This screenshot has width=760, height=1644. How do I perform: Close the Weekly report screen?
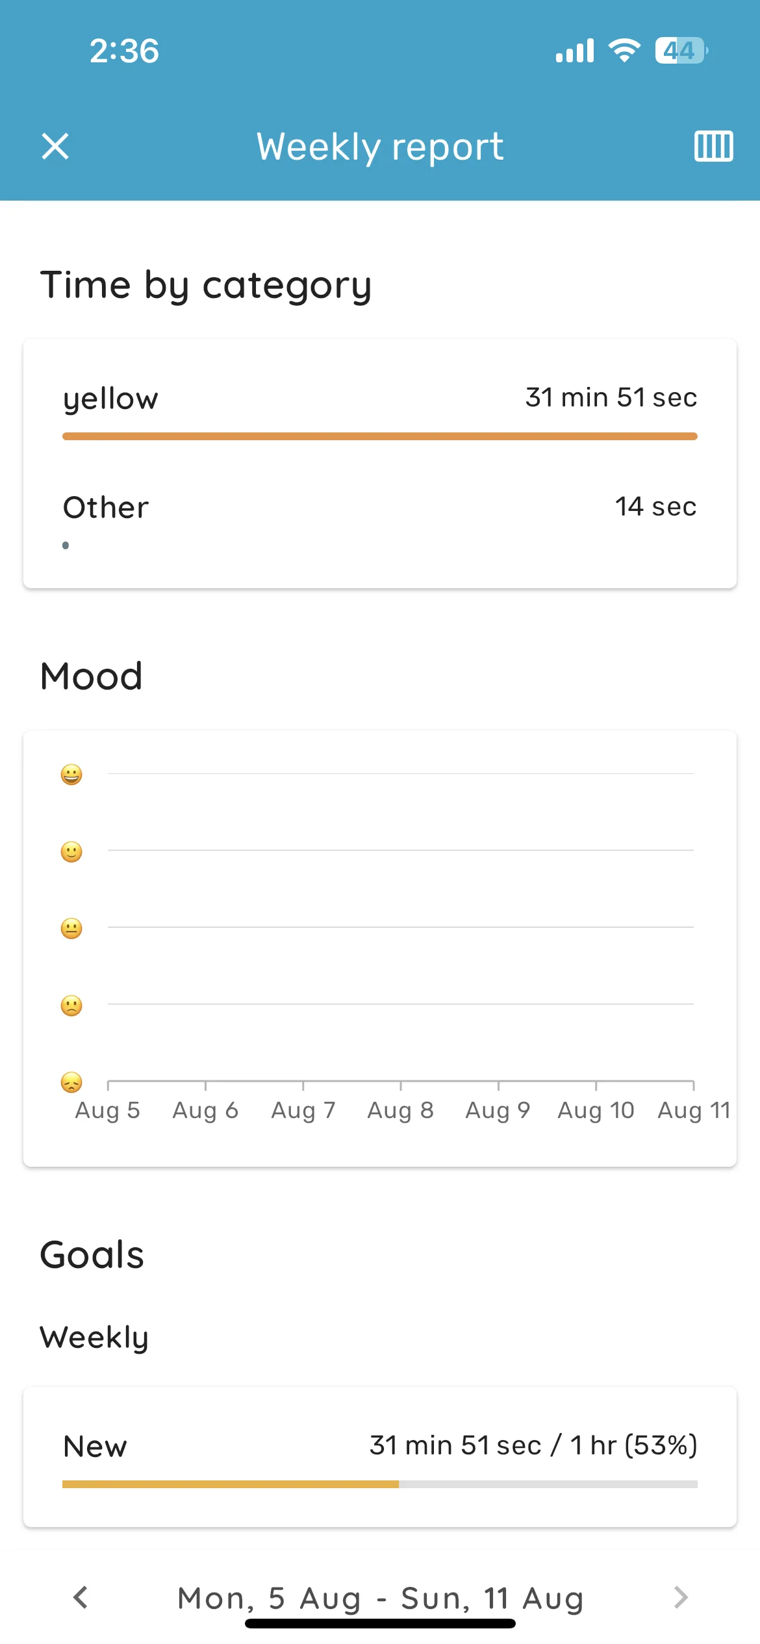(55, 146)
